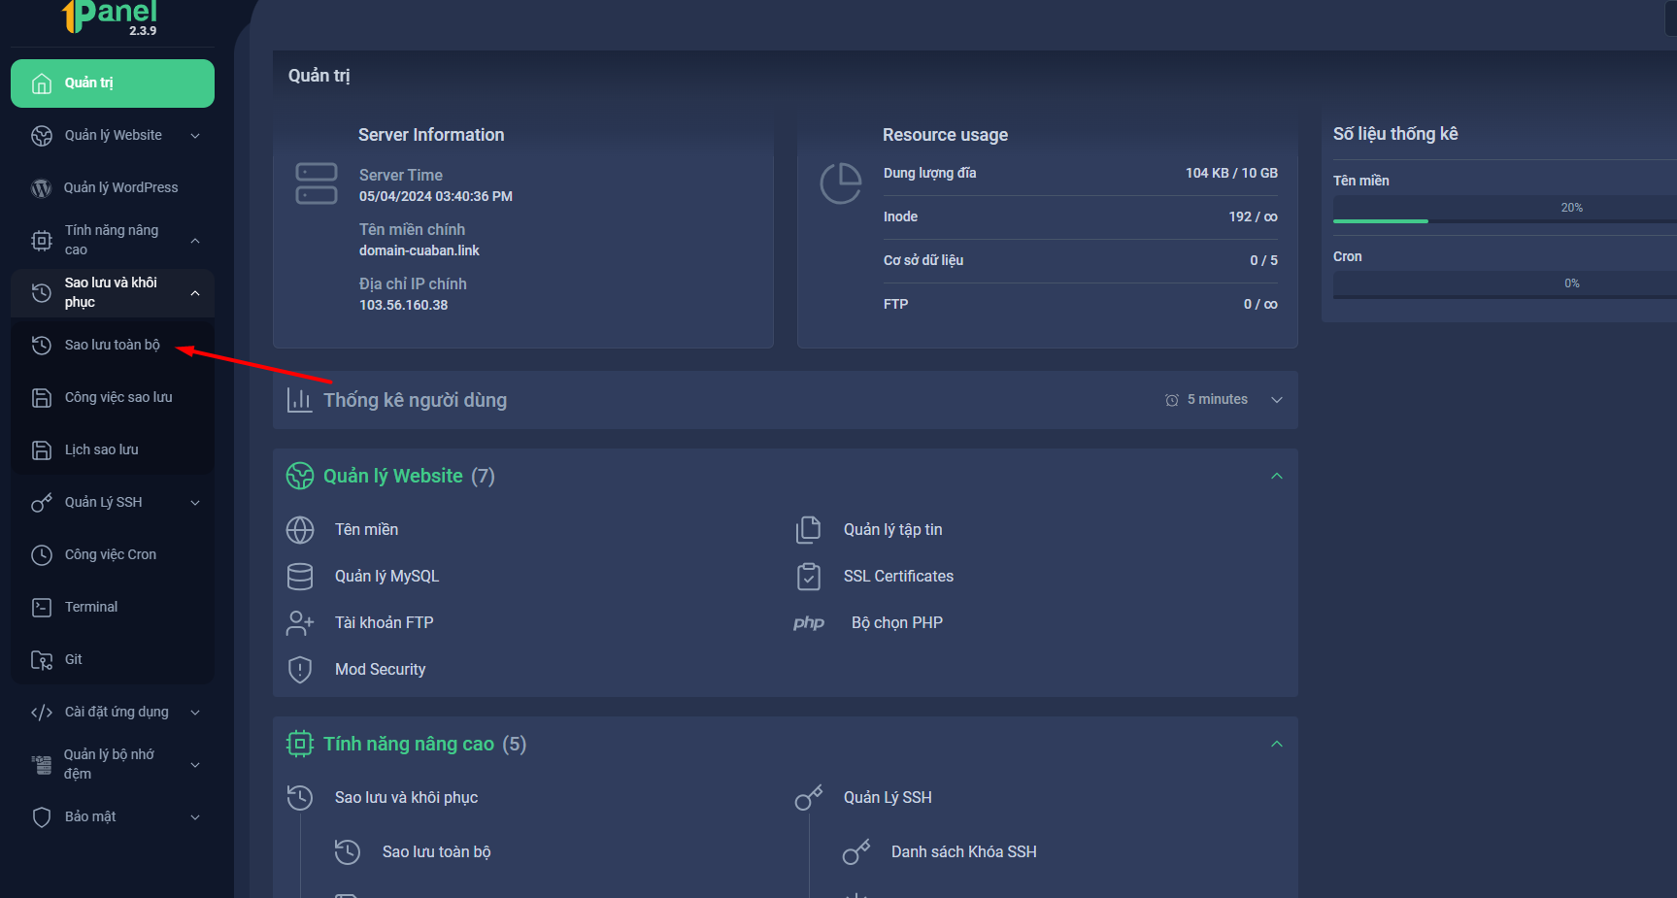
Task: Click the save icon beside Công việc sao lưu
Action: (42, 398)
